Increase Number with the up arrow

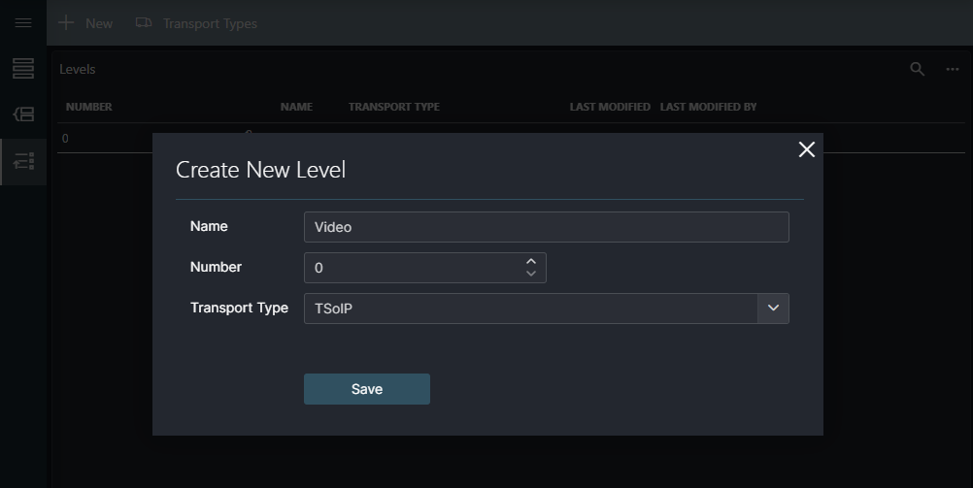click(531, 261)
